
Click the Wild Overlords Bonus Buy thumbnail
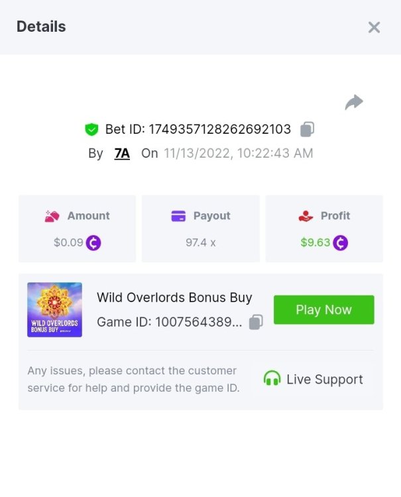point(54,309)
